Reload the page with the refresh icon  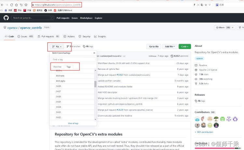(11, 5)
